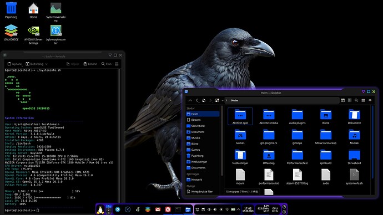
Task: Select the Bilete folder in file view
Action: pyautogui.click(x=326, y=116)
